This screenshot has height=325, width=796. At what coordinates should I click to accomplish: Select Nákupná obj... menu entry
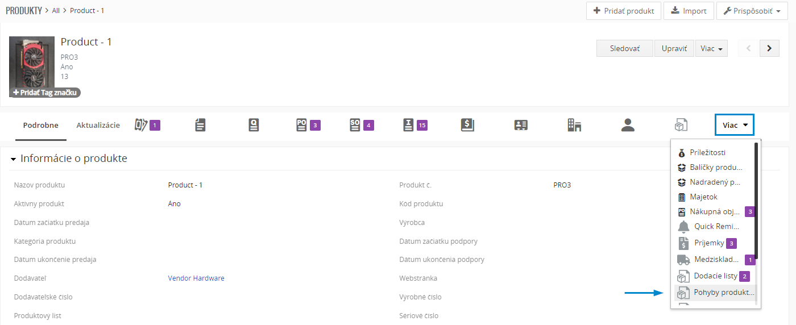click(x=714, y=211)
